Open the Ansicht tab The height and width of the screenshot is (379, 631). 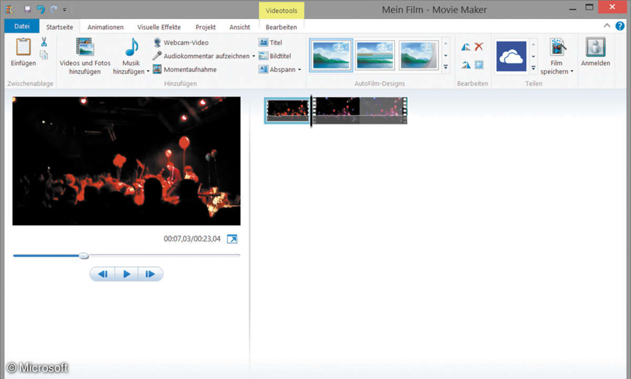click(x=240, y=27)
